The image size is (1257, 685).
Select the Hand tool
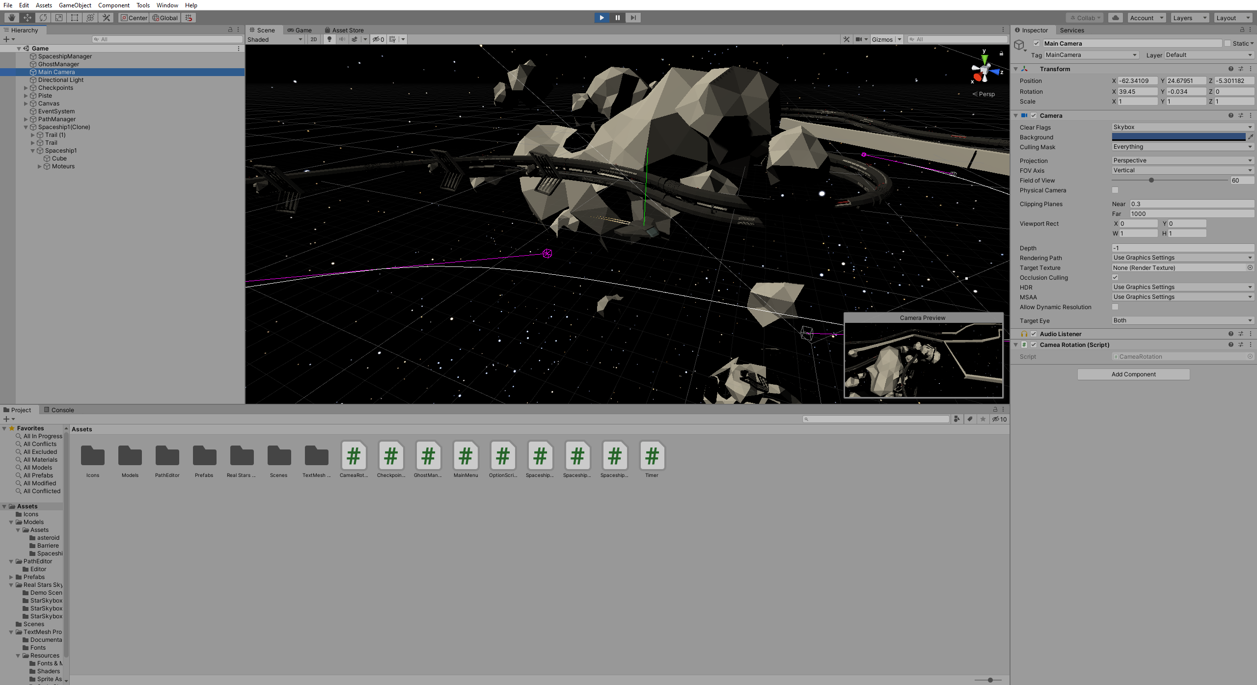coord(12,18)
